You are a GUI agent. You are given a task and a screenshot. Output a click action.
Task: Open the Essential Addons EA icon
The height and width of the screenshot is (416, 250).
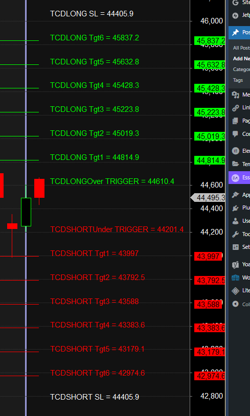235,177
